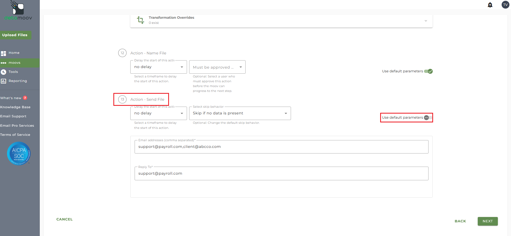Click the Transformation Overrides crop icon

point(140,20)
